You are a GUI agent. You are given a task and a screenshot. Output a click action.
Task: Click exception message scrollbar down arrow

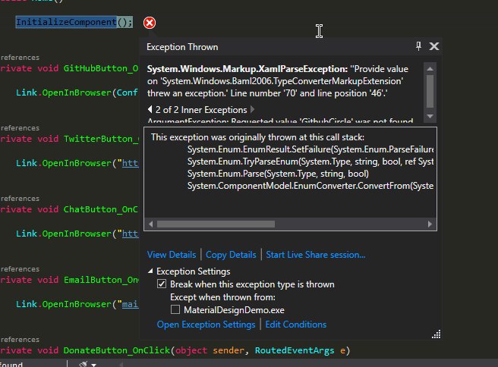coord(430,117)
